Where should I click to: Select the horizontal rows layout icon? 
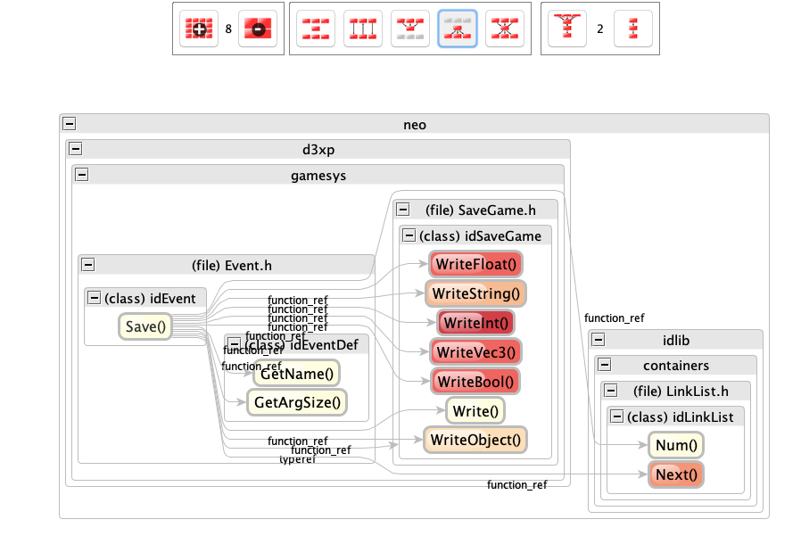point(315,29)
